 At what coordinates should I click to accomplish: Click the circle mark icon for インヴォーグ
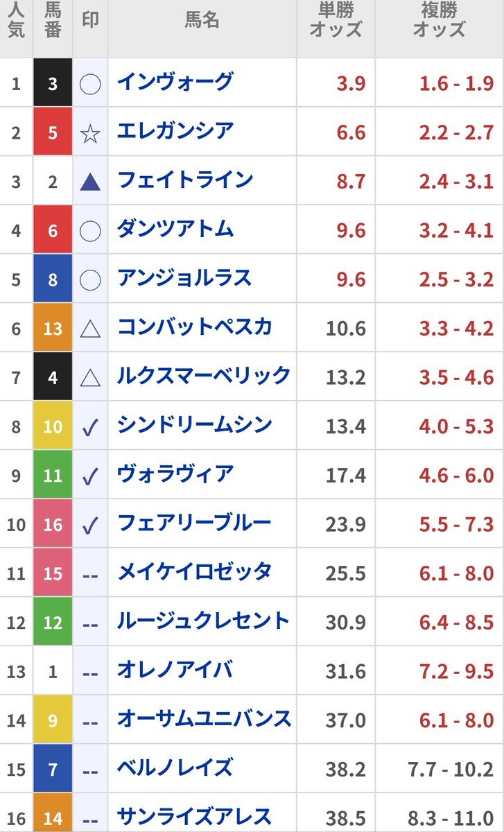point(90,84)
